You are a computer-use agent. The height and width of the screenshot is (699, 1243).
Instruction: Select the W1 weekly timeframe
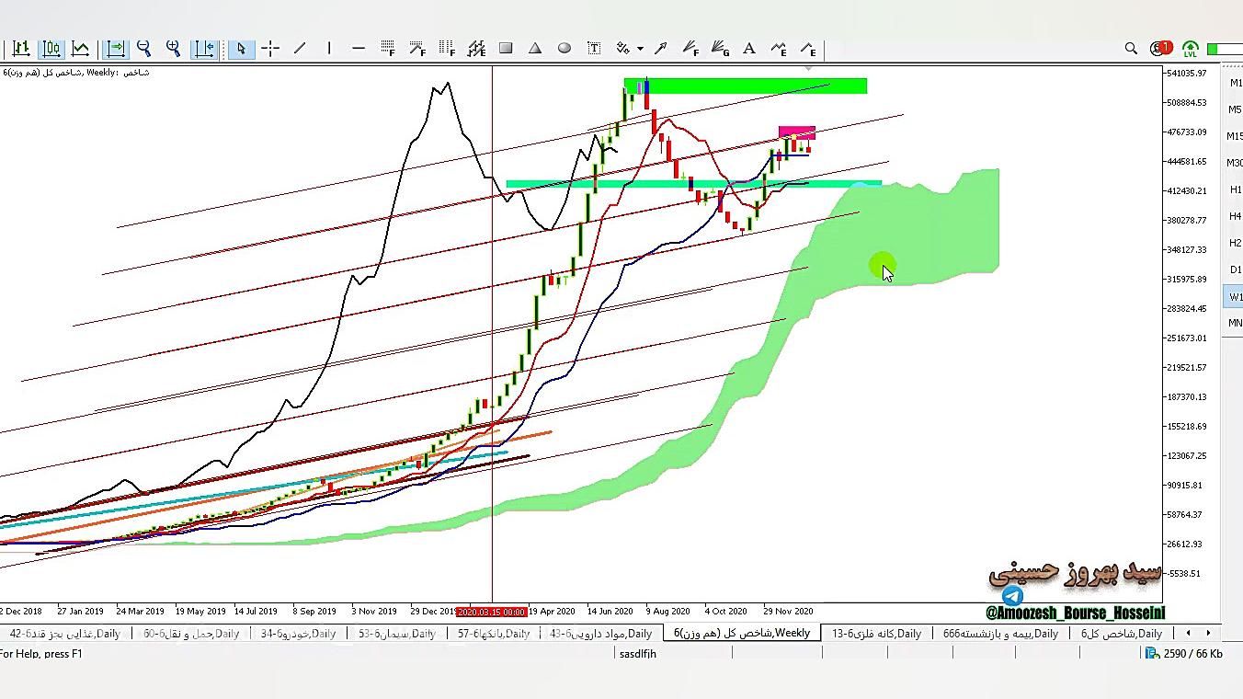tap(1235, 296)
